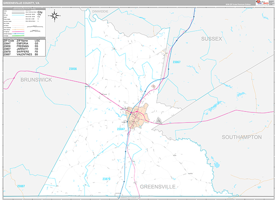This screenshot has width=276, height=200.
Task: Click the 'ZIP Name' column header
Action: (22, 41)
